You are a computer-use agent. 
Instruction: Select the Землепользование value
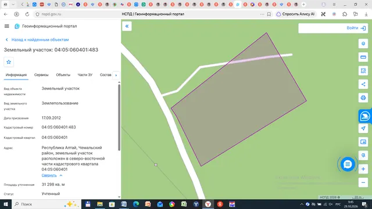click(60, 103)
